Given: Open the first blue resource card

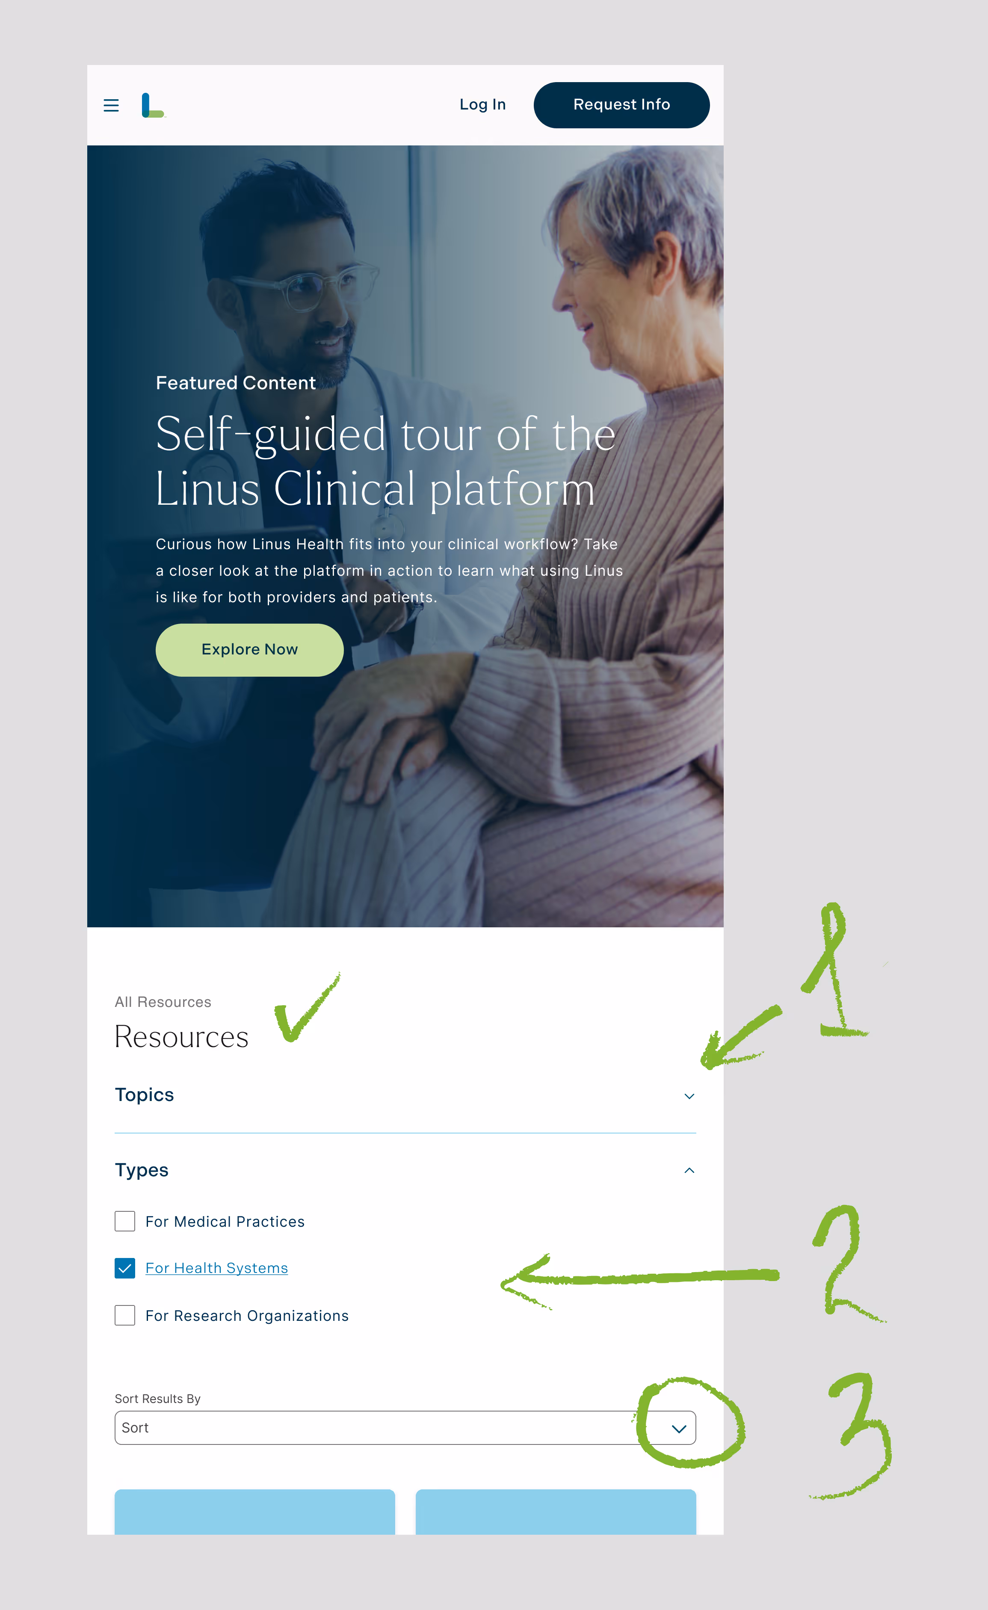Looking at the screenshot, I should [255, 1512].
